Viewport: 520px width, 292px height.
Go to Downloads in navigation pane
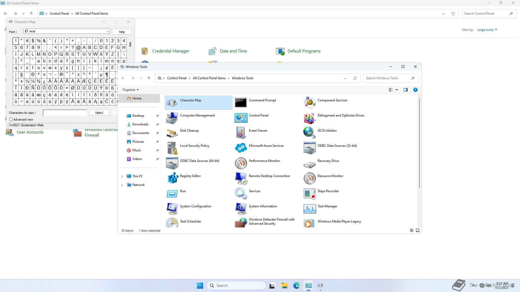(x=140, y=124)
